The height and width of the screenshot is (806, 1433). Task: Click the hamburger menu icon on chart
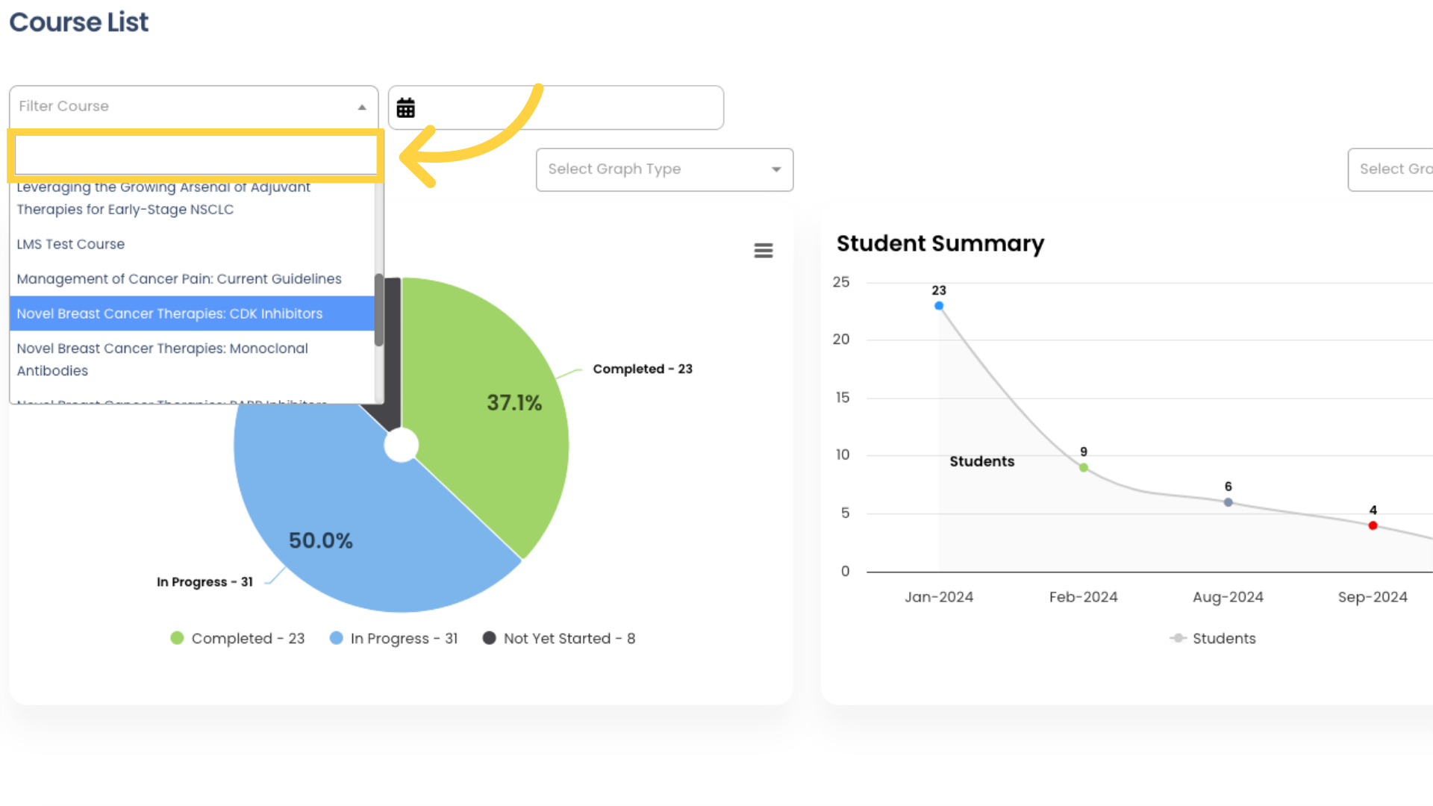pyautogui.click(x=763, y=251)
